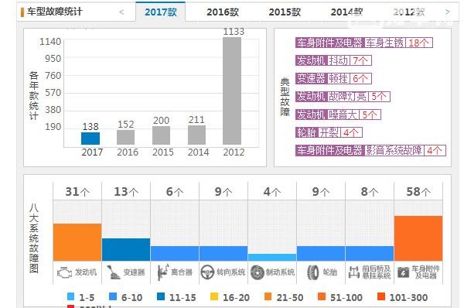Click the engine (发动机) icon
This screenshot has height=308, width=464.
tap(64, 272)
